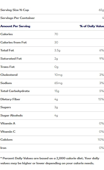Select the Calories value 70

point(56,34)
